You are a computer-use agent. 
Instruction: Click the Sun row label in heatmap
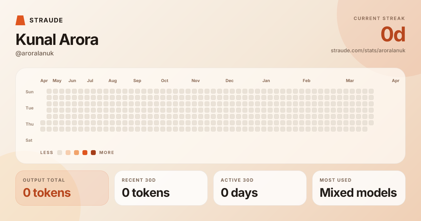pos(29,92)
